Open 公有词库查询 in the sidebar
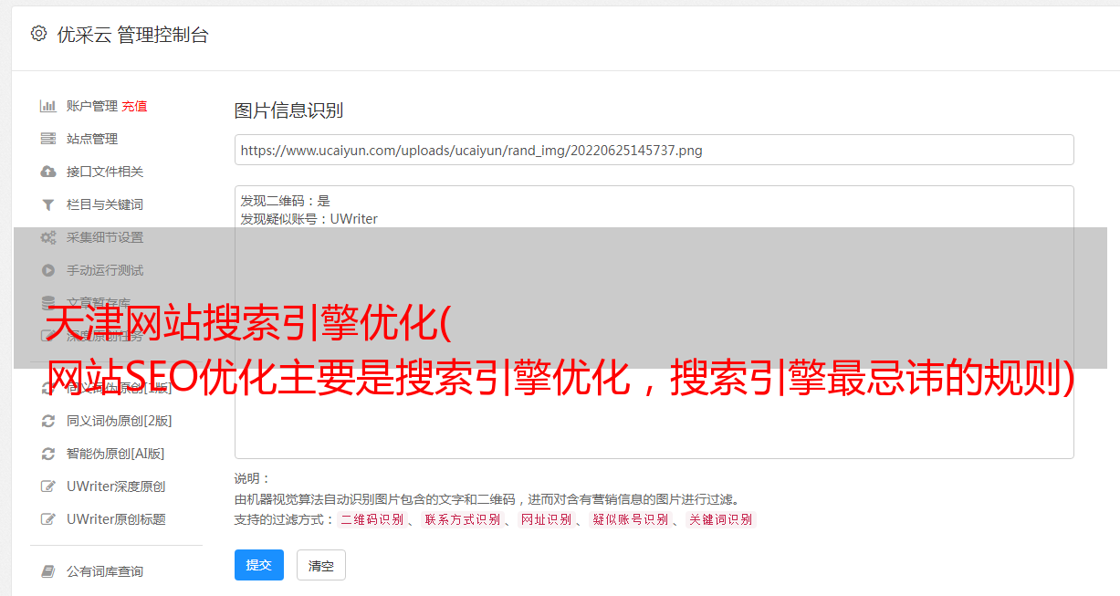This screenshot has height=596, width=1120. tap(105, 571)
